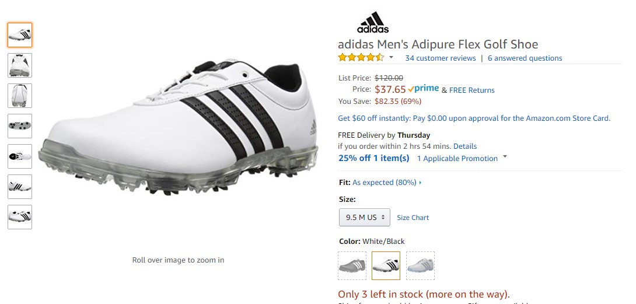Click the star rating icons
The width and height of the screenshot is (636, 304).
(x=361, y=58)
